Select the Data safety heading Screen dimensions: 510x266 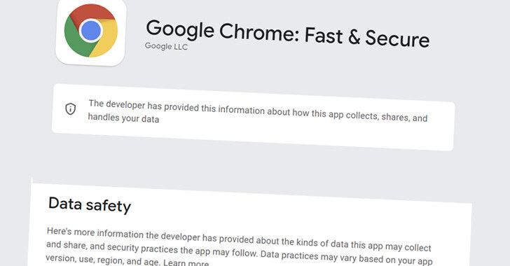[90, 205]
